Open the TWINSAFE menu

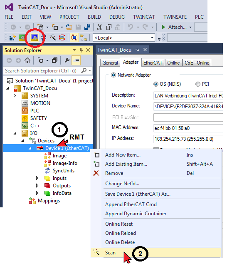175,17
